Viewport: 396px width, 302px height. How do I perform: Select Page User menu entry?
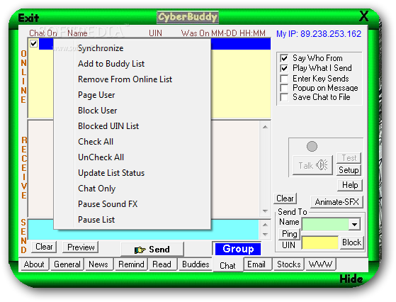click(132, 95)
